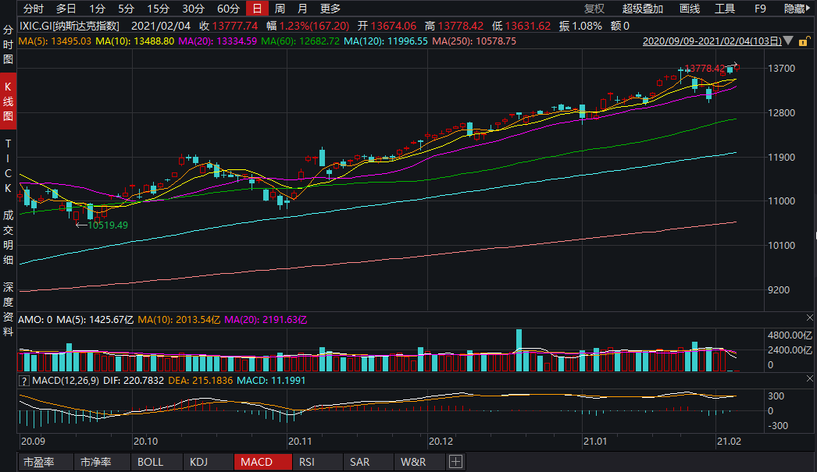The image size is (817, 472).
Task: Click the 超级叠加 overlay button
Action: [x=643, y=9]
